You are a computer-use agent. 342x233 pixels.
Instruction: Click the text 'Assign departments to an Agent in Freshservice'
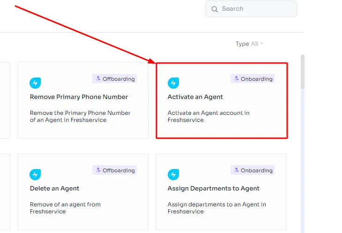tap(217, 208)
